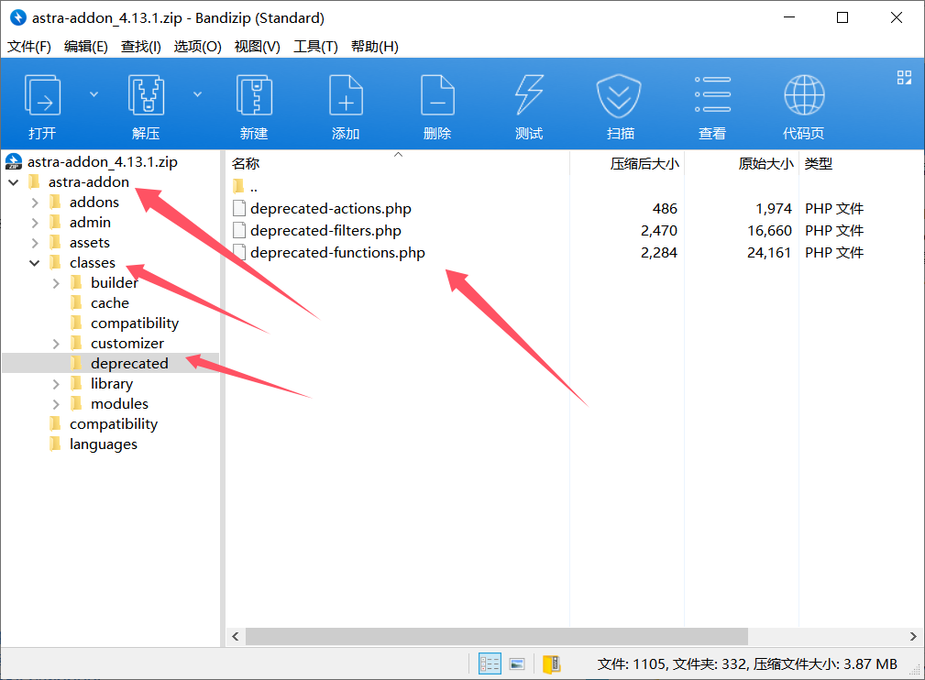Open the 帮助(H) menu
Screen dimensions: 925x680
pyautogui.click(x=375, y=46)
